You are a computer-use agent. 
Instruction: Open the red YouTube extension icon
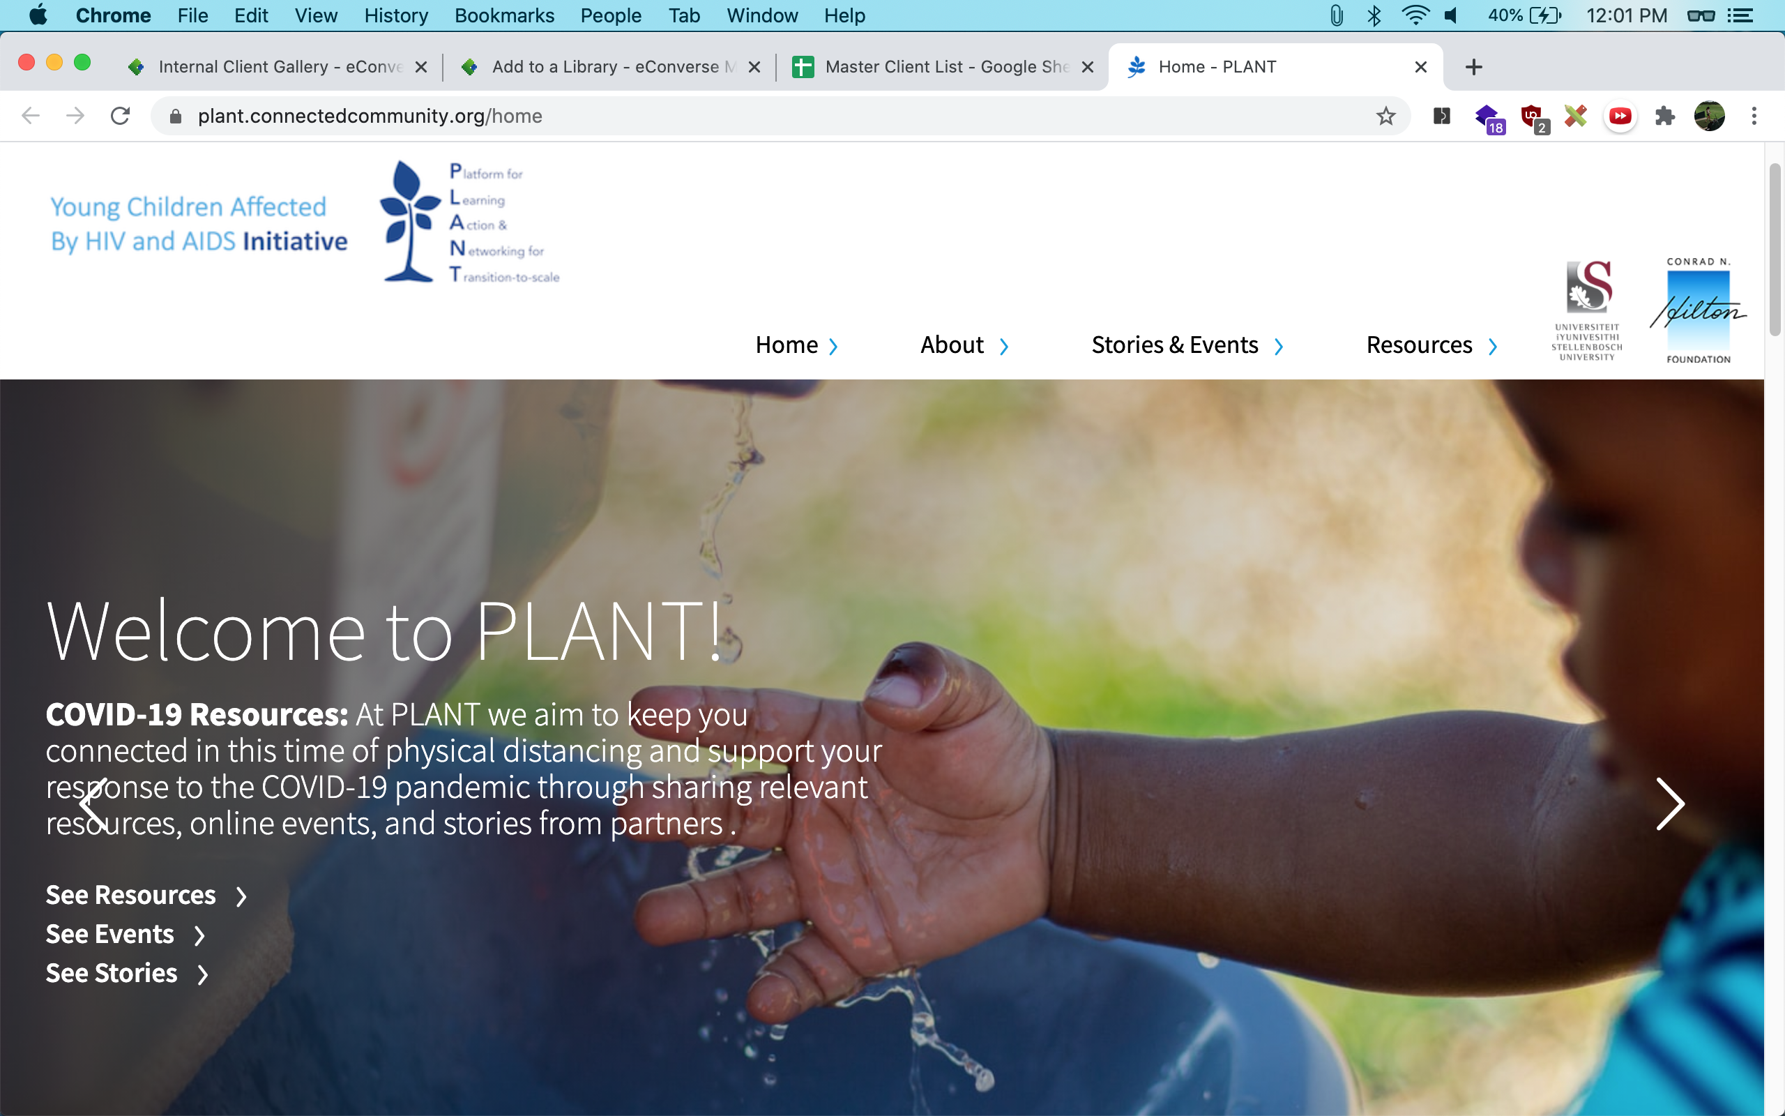[1620, 116]
